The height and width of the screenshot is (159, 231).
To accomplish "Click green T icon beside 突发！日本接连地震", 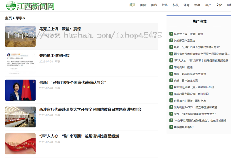I will tap(171, 80).
